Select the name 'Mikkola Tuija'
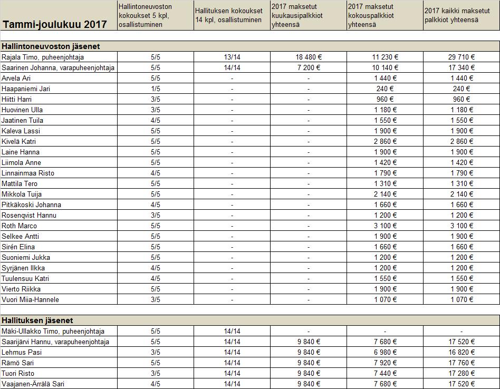 pos(22,194)
